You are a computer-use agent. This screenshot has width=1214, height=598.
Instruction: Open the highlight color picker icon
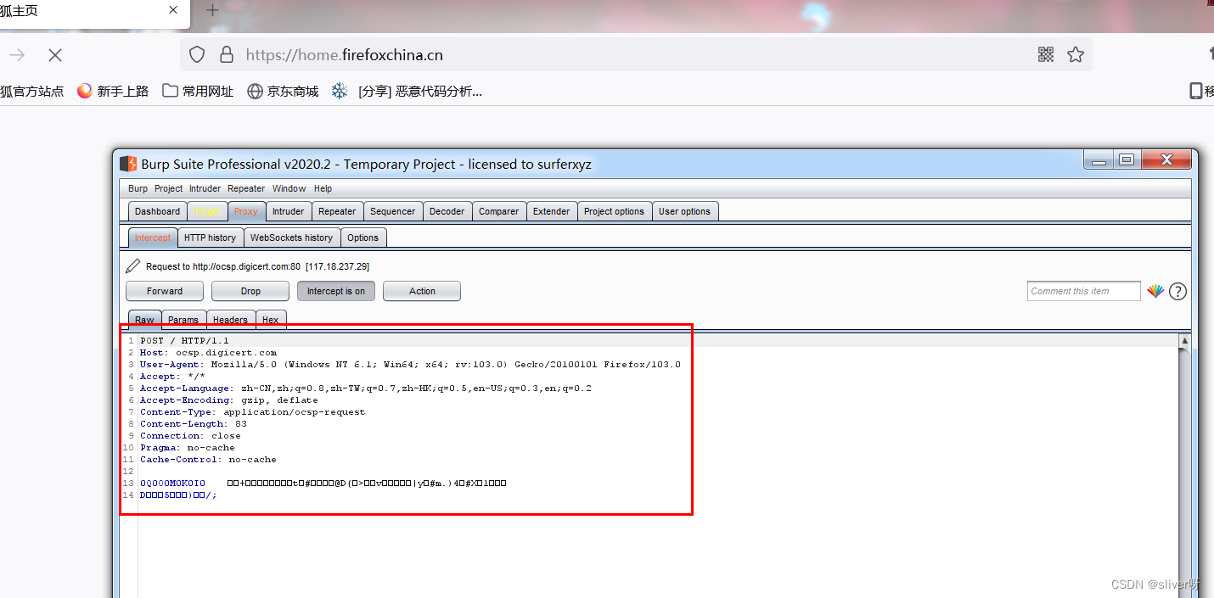pyautogui.click(x=1155, y=291)
